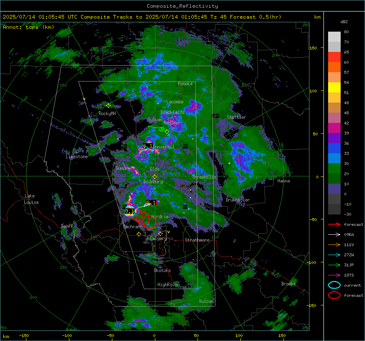365x341 pixels.
Task: Click the green storm track near Sylvan
Action: coord(156,128)
